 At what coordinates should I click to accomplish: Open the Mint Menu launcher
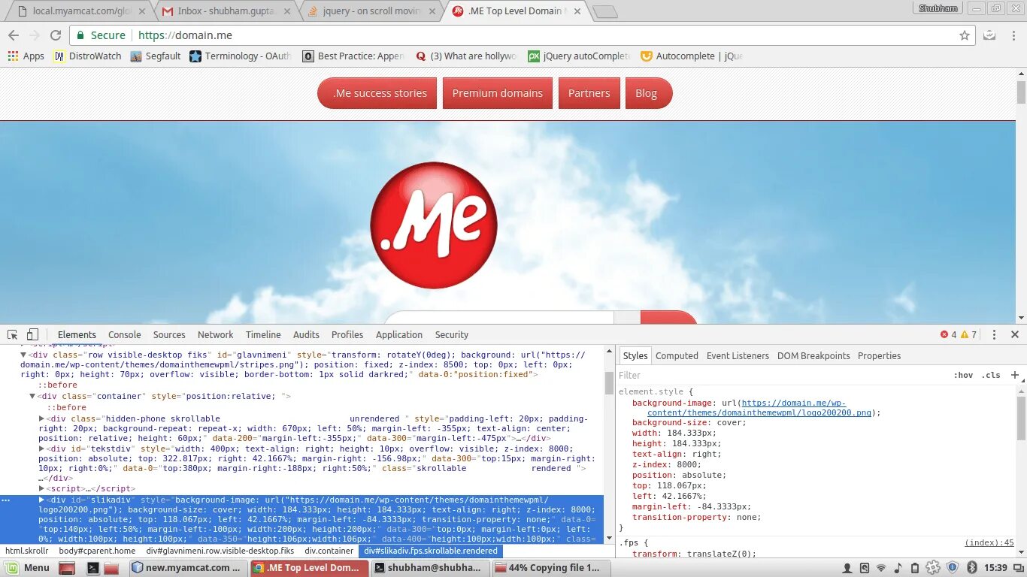28,567
